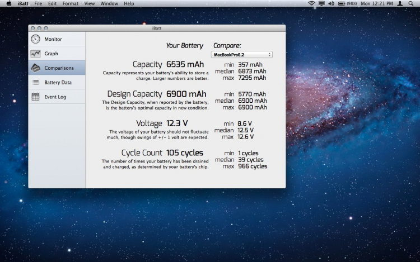Image resolution: width=420 pixels, height=262 pixels.
Task: Open the Apple menu
Action: [x=8, y=3]
